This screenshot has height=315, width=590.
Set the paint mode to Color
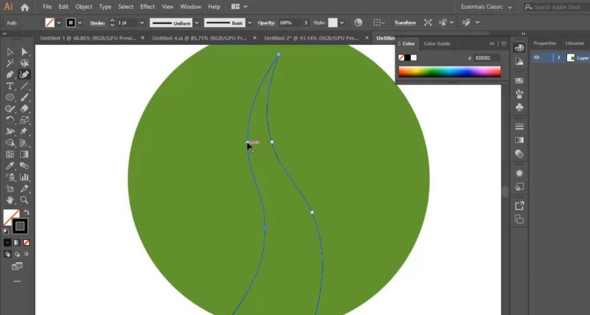tap(8, 243)
